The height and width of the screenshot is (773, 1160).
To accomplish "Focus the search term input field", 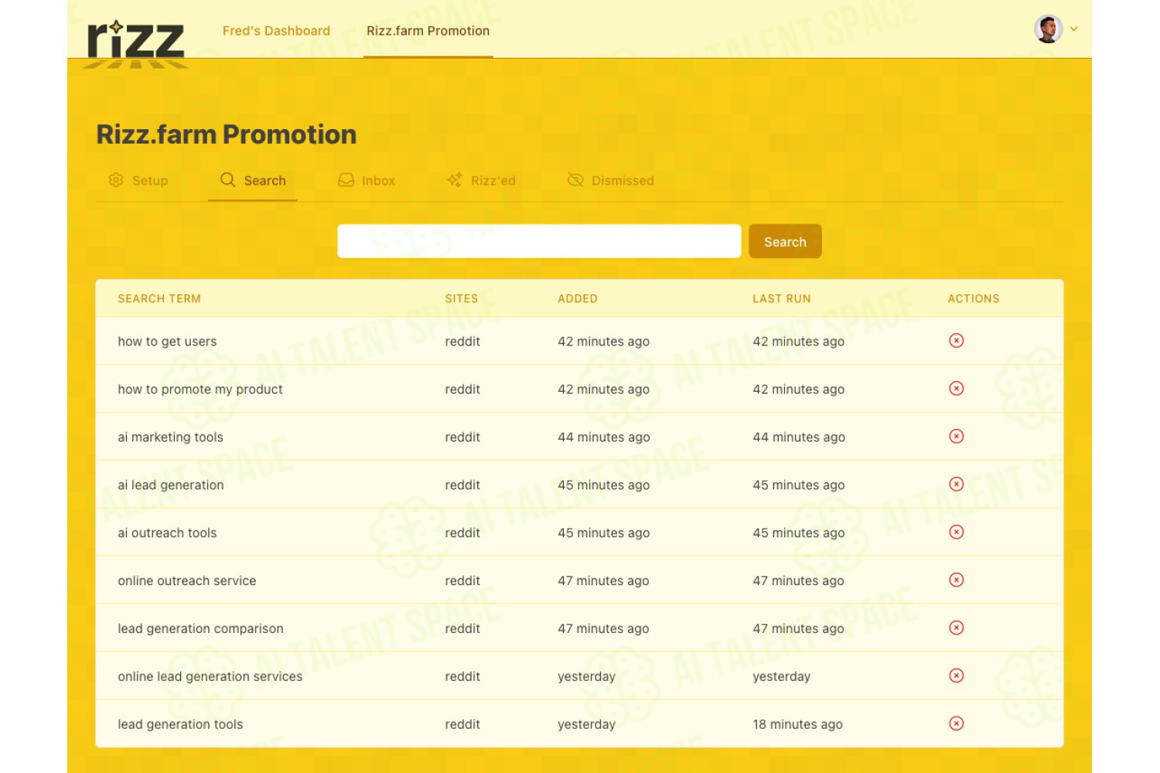I will 539,241.
